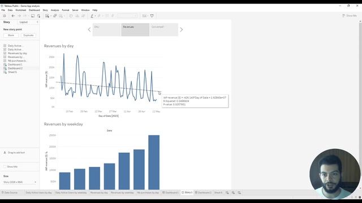
Task: Open the Dashboard menu
Action: point(34,10)
